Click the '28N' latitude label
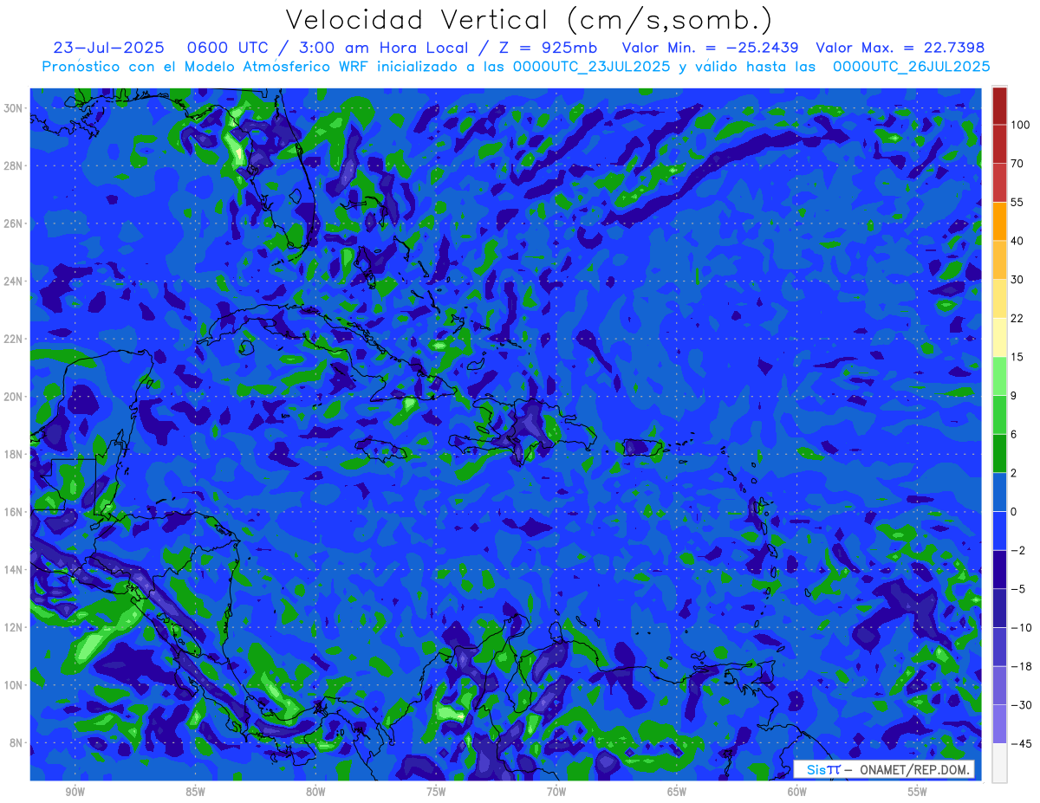 [14, 165]
